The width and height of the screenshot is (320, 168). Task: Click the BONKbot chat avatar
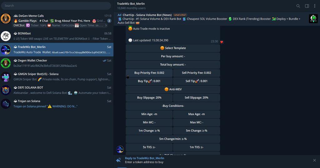coord(6,36)
